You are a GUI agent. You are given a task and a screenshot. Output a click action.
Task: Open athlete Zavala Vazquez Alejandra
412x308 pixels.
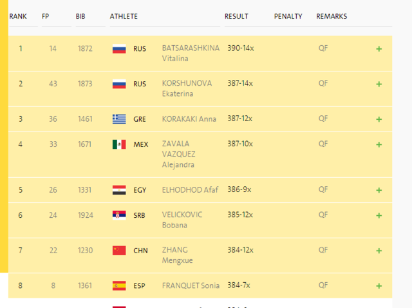[x=179, y=154]
